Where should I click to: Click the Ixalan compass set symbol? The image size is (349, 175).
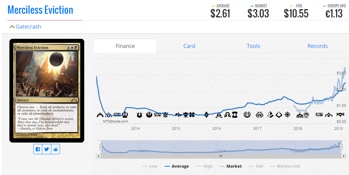pyautogui.click(x=288, y=115)
